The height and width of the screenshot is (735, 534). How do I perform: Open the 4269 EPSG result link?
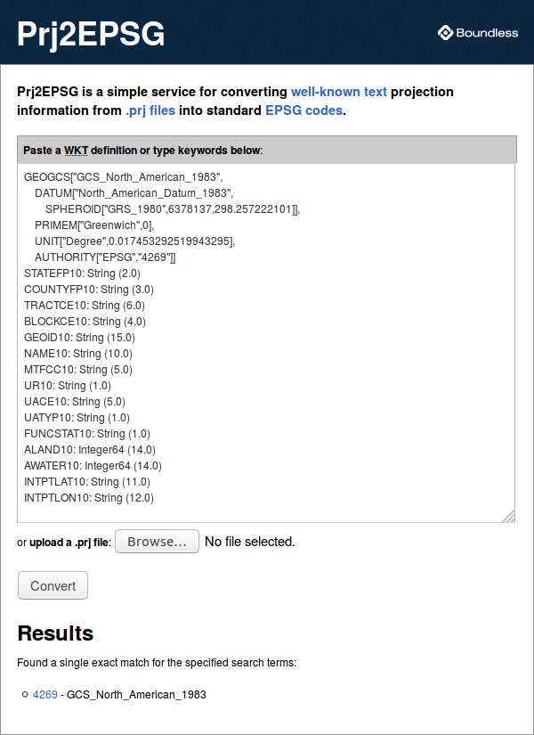[45, 695]
